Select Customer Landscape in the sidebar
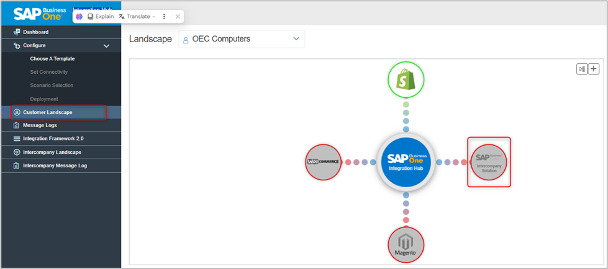Viewport: 608px width, 269px height. (x=47, y=112)
